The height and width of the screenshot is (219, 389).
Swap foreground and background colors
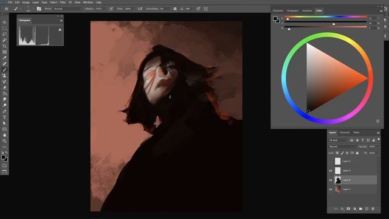[x=6, y=153]
